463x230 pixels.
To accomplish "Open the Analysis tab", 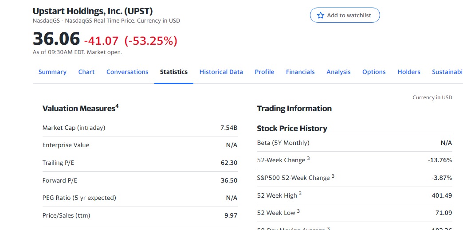I will (338, 72).
